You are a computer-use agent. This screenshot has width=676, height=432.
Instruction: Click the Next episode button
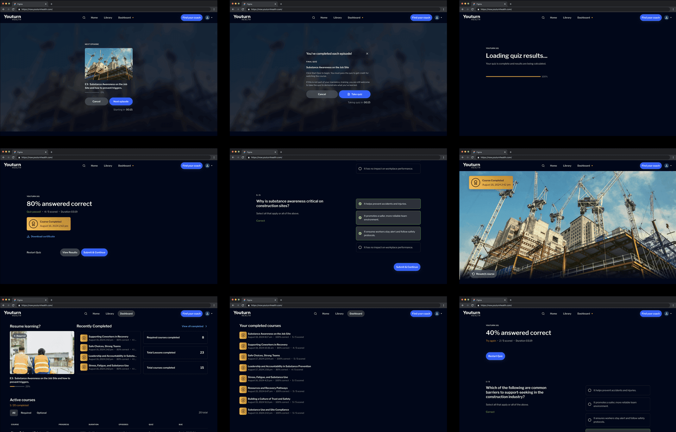[x=121, y=101]
